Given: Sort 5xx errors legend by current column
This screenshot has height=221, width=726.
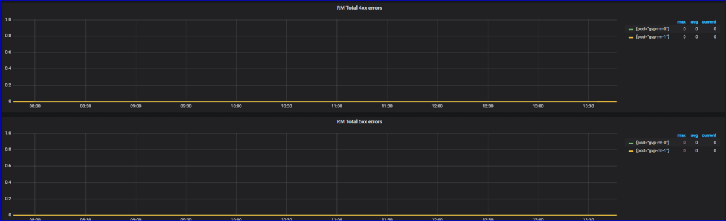Looking at the screenshot, I should click(x=709, y=135).
